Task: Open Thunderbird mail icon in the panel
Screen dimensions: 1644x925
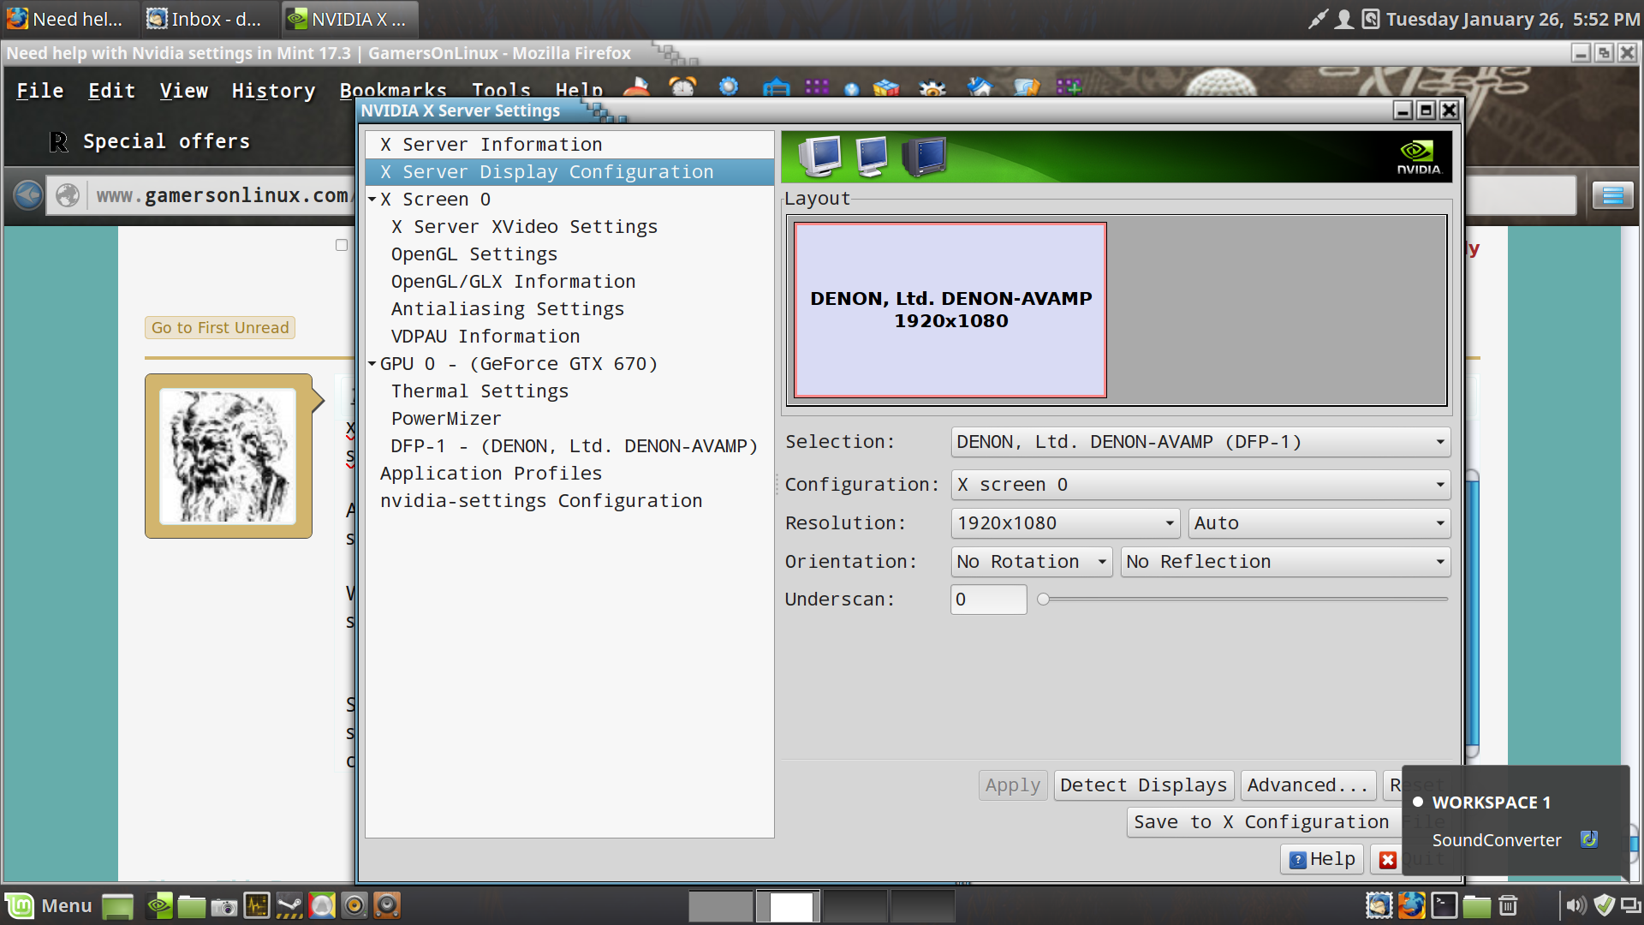Action: pos(1379,905)
